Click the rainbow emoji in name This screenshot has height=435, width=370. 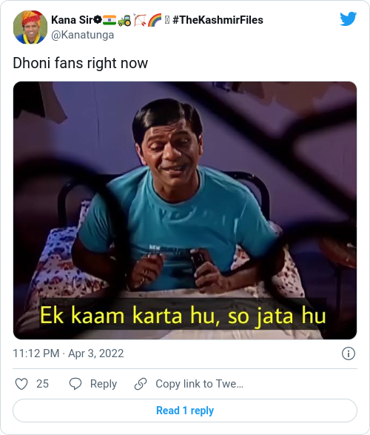point(155,20)
